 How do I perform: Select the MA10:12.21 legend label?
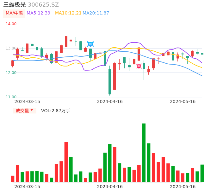pos(68,13)
